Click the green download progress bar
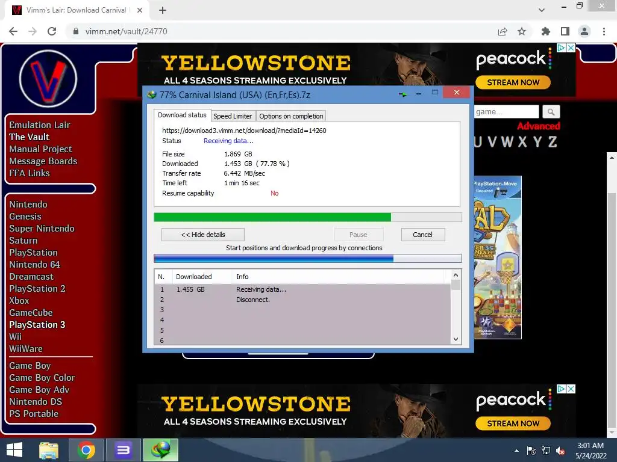Screen dimensions: 617x462 (x=308, y=217)
